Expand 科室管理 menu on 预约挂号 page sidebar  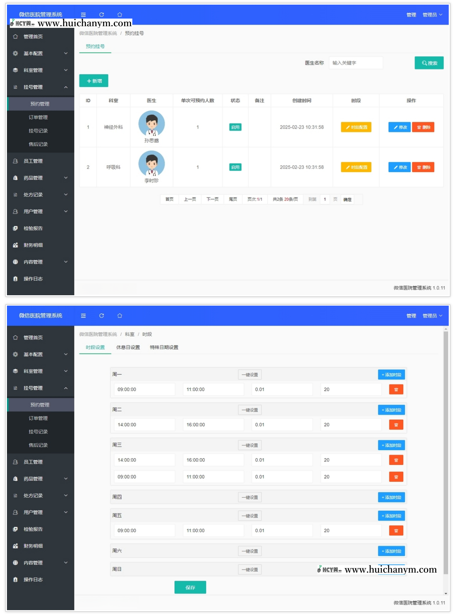[41, 70]
